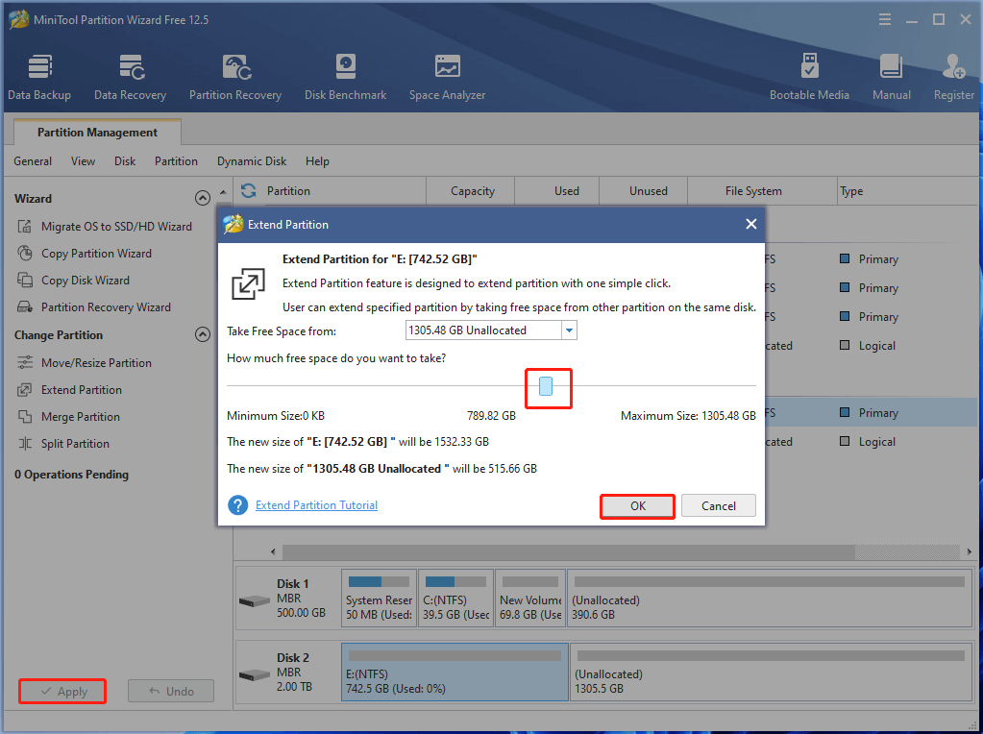
Task: Collapse the Change Partition section
Action: 202,335
